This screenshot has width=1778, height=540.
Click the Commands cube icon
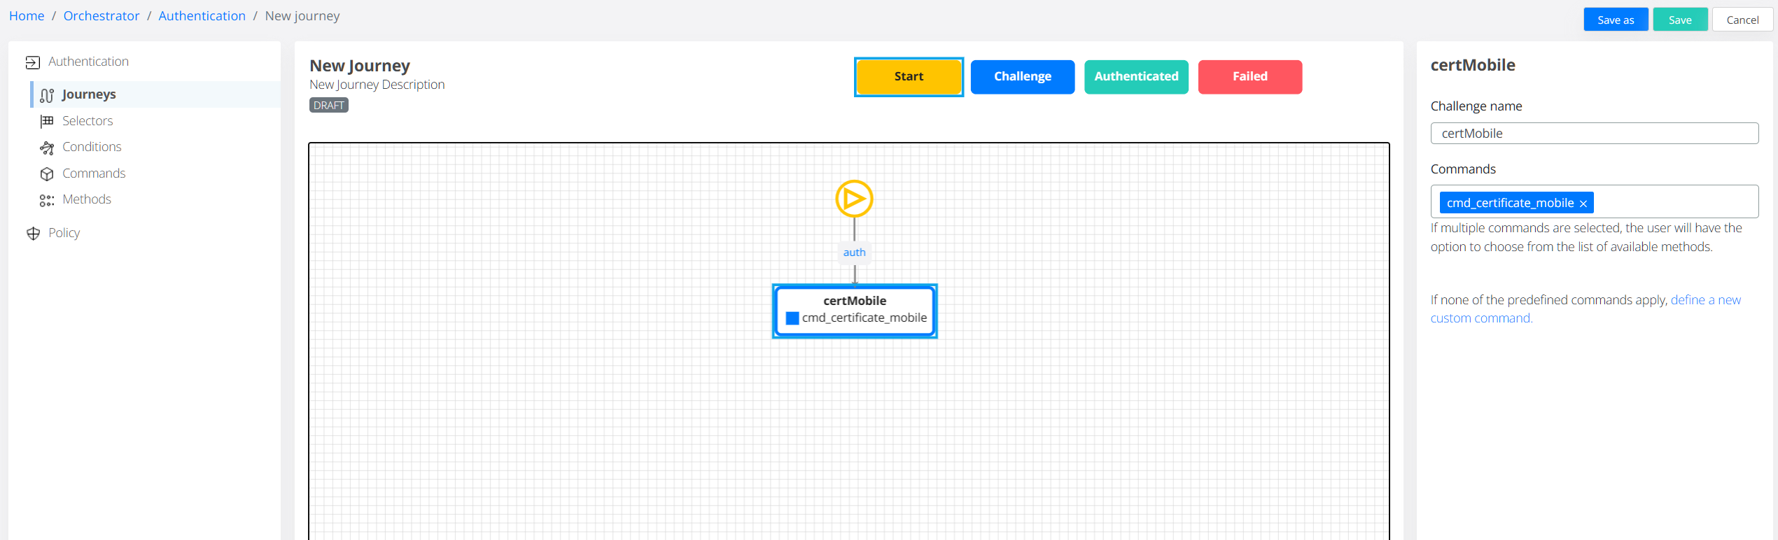pos(47,173)
